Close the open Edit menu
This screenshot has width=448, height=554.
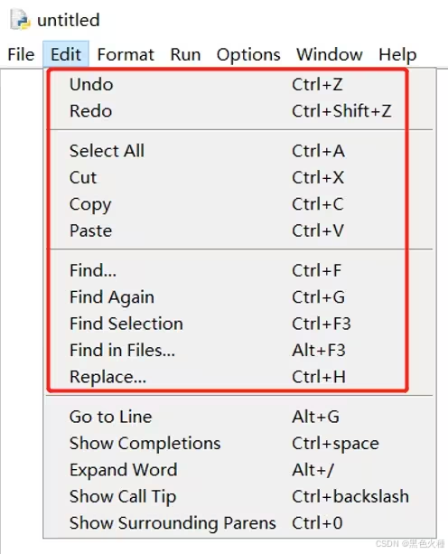(x=66, y=55)
